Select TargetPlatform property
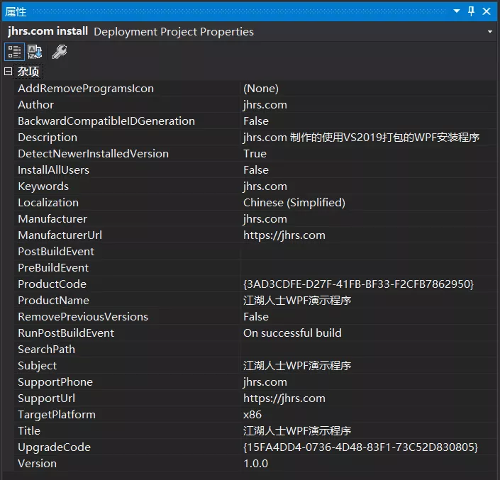Screen dimensions: 500x480 point(57,414)
